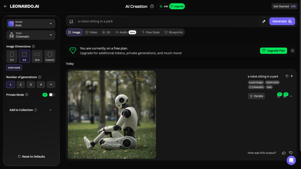Image resolution: width=301 pixels, height=169 pixels.
Task: Switch to the Video tab
Action: (91, 32)
